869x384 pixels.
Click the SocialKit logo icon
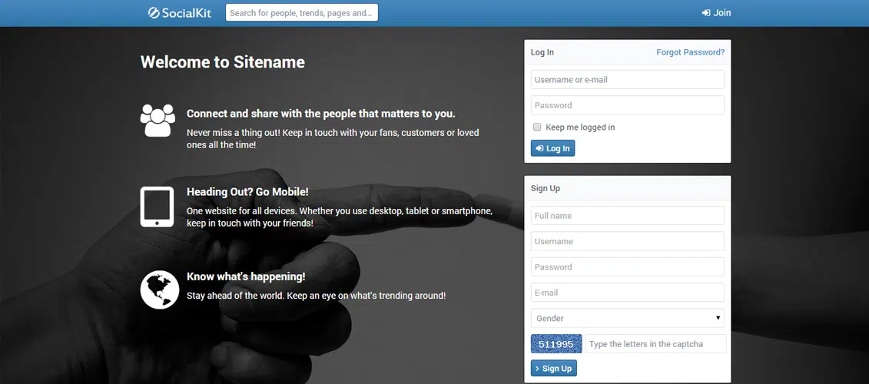point(154,12)
